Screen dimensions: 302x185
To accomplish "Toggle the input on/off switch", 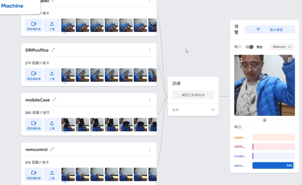I will tap(249, 47).
